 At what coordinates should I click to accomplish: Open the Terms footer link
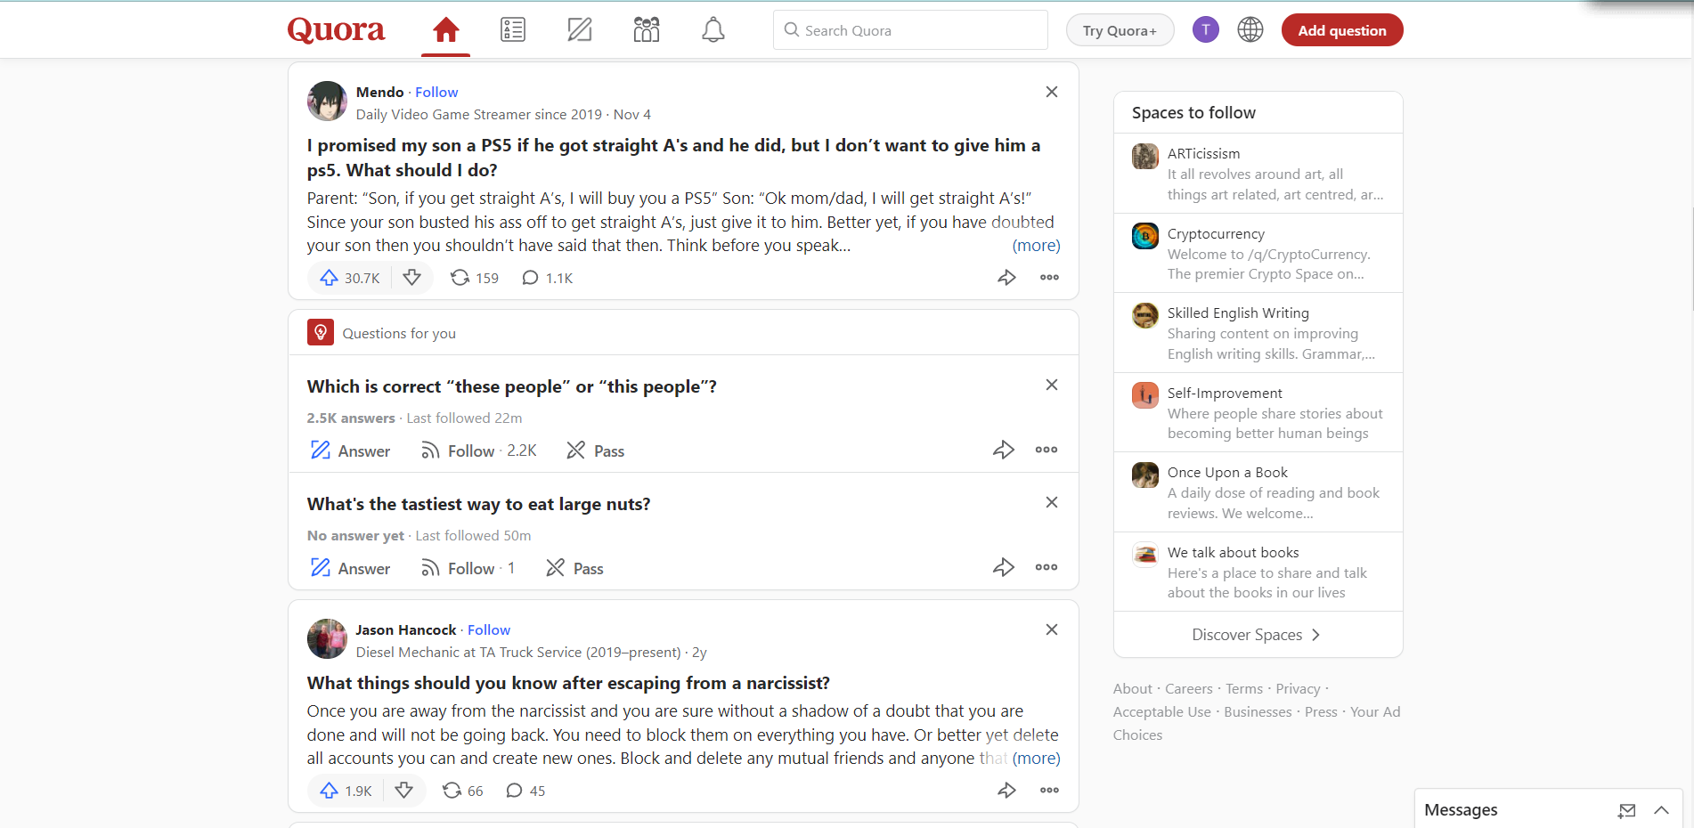pyautogui.click(x=1244, y=689)
